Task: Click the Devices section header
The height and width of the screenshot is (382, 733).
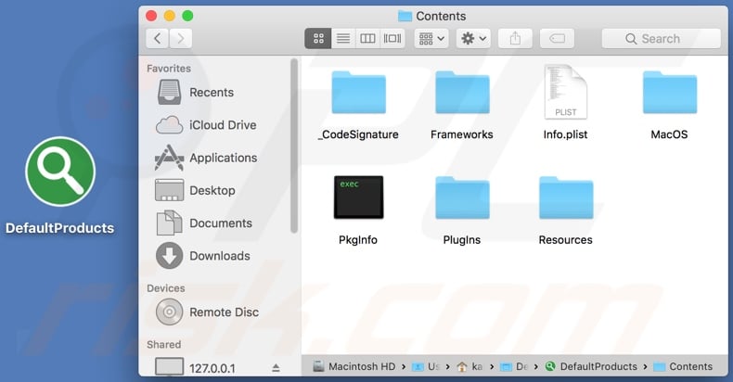Action: [166, 288]
